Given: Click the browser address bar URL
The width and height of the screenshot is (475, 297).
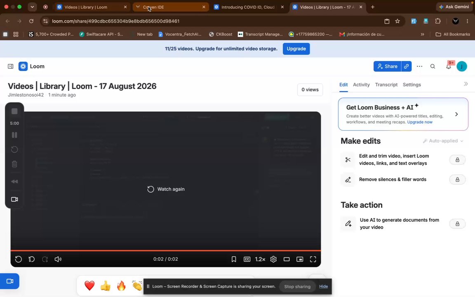Looking at the screenshot, I should coord(115,21).
